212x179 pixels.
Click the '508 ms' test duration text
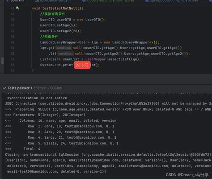pos(56,88)
